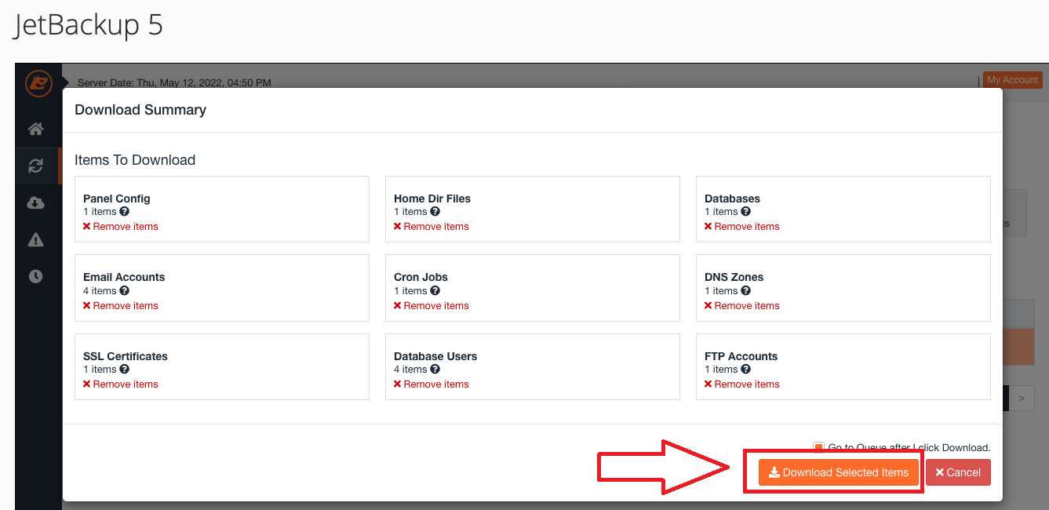Click help icon next to SSL Certificates items
This screenshot has width=1049, height=510.
point(124,370)
